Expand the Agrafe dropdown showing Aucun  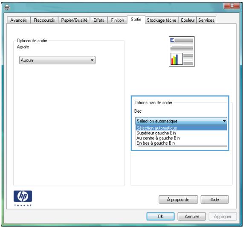(58, 60)
